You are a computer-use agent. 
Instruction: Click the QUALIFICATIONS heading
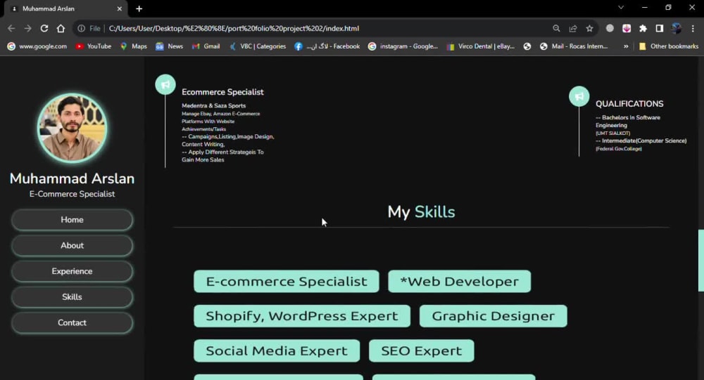tap(629, 104)
